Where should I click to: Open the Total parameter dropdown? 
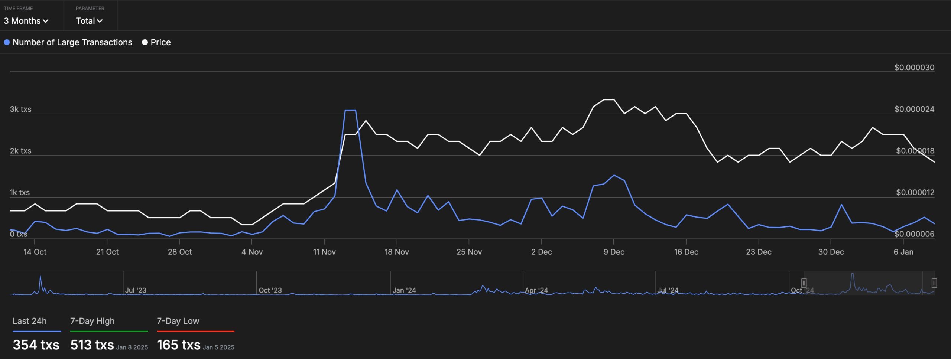click(x=88, y=21)
